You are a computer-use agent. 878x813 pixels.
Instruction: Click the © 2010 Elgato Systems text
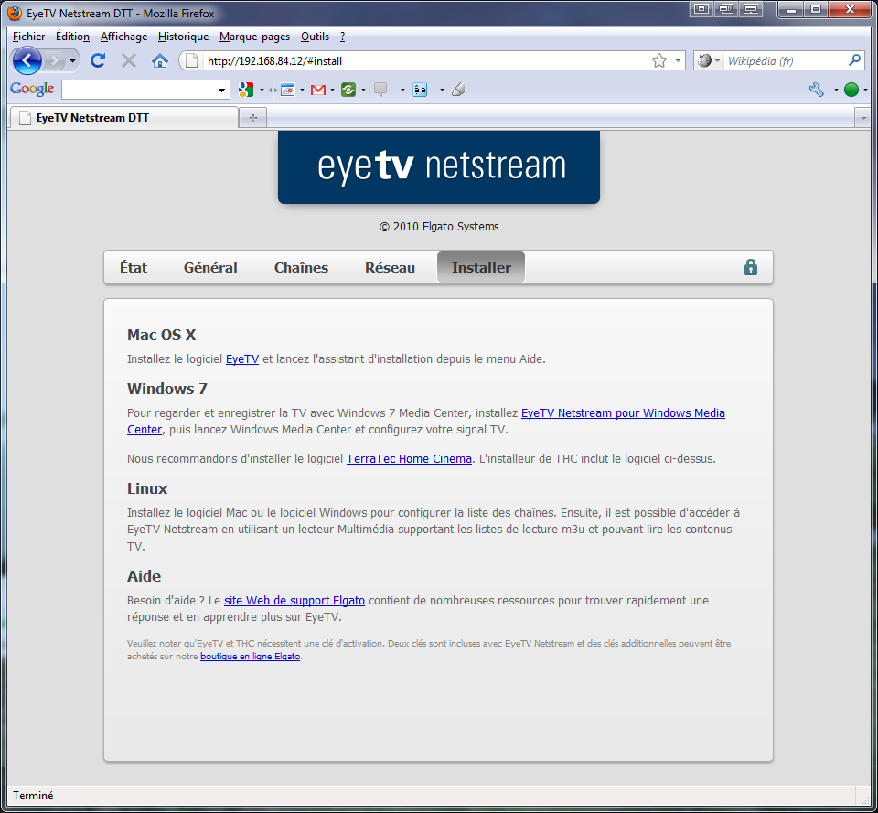point(439,226)
